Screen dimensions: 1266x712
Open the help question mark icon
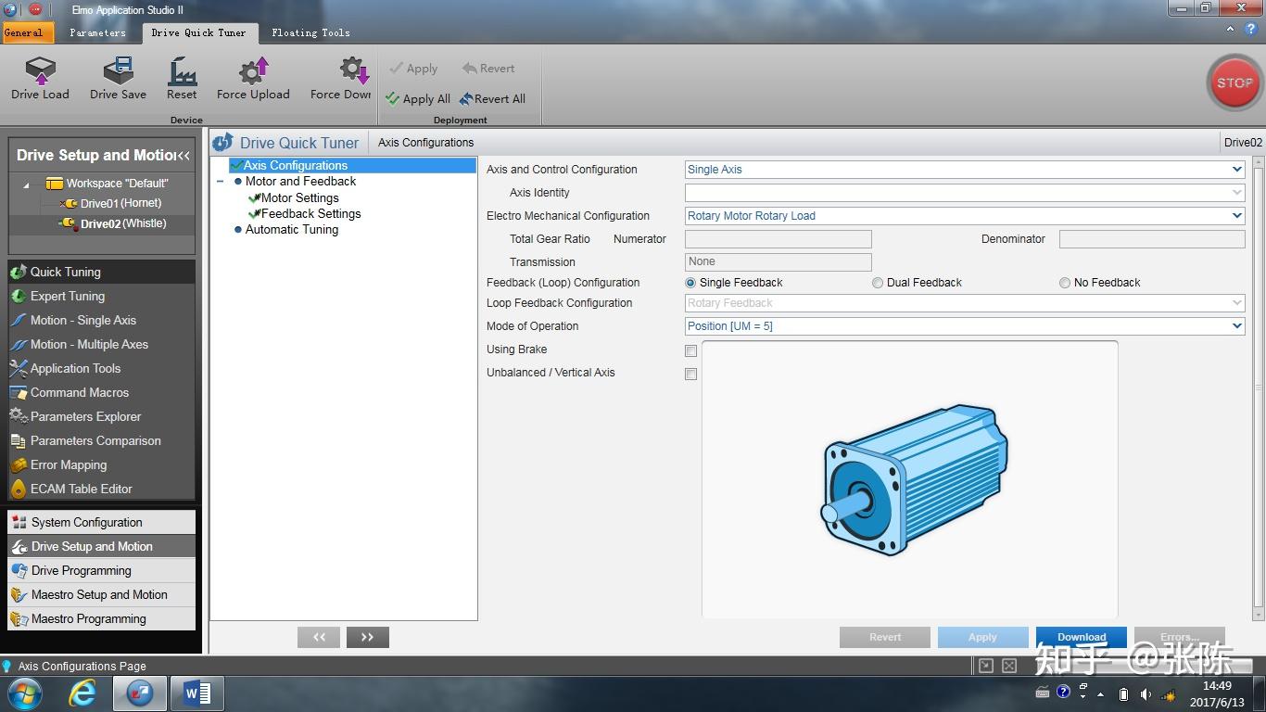pyautogui.click(x=1251, y=30)
